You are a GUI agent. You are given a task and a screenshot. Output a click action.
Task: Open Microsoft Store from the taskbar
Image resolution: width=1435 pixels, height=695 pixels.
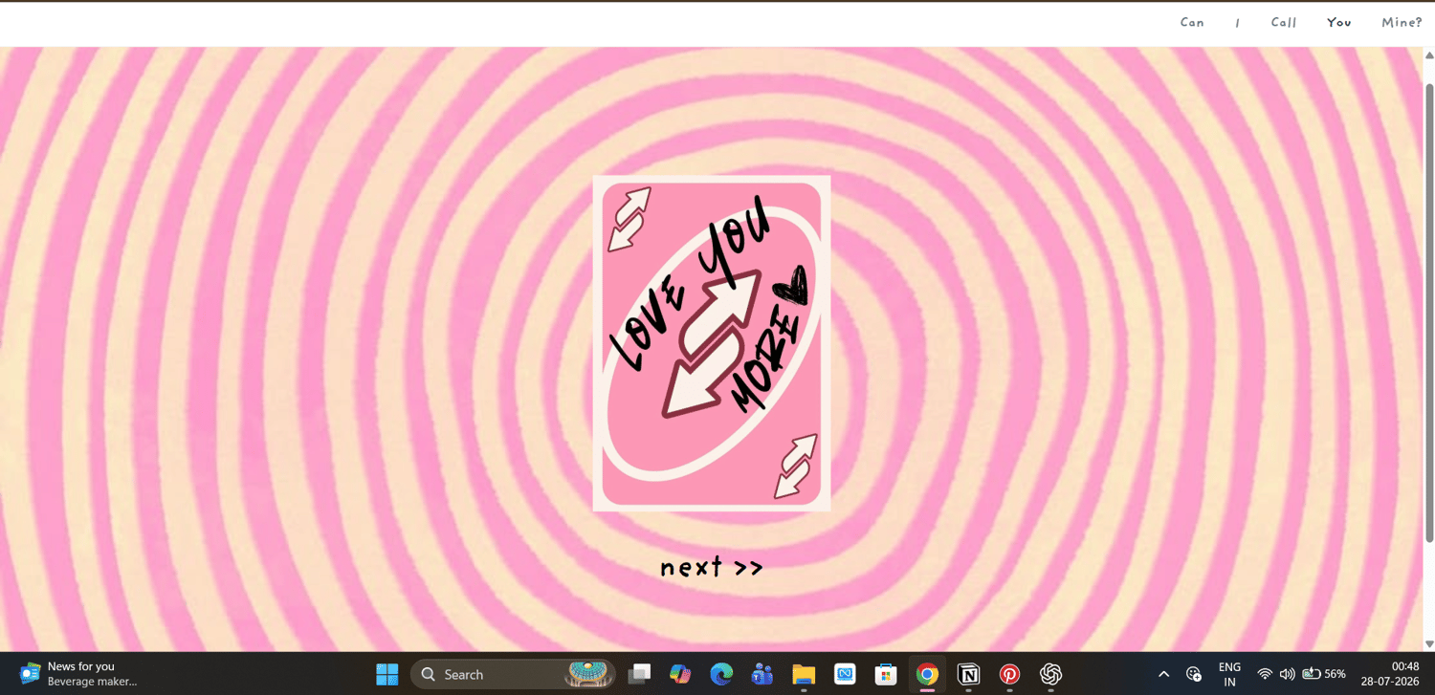tap(886, 674)
